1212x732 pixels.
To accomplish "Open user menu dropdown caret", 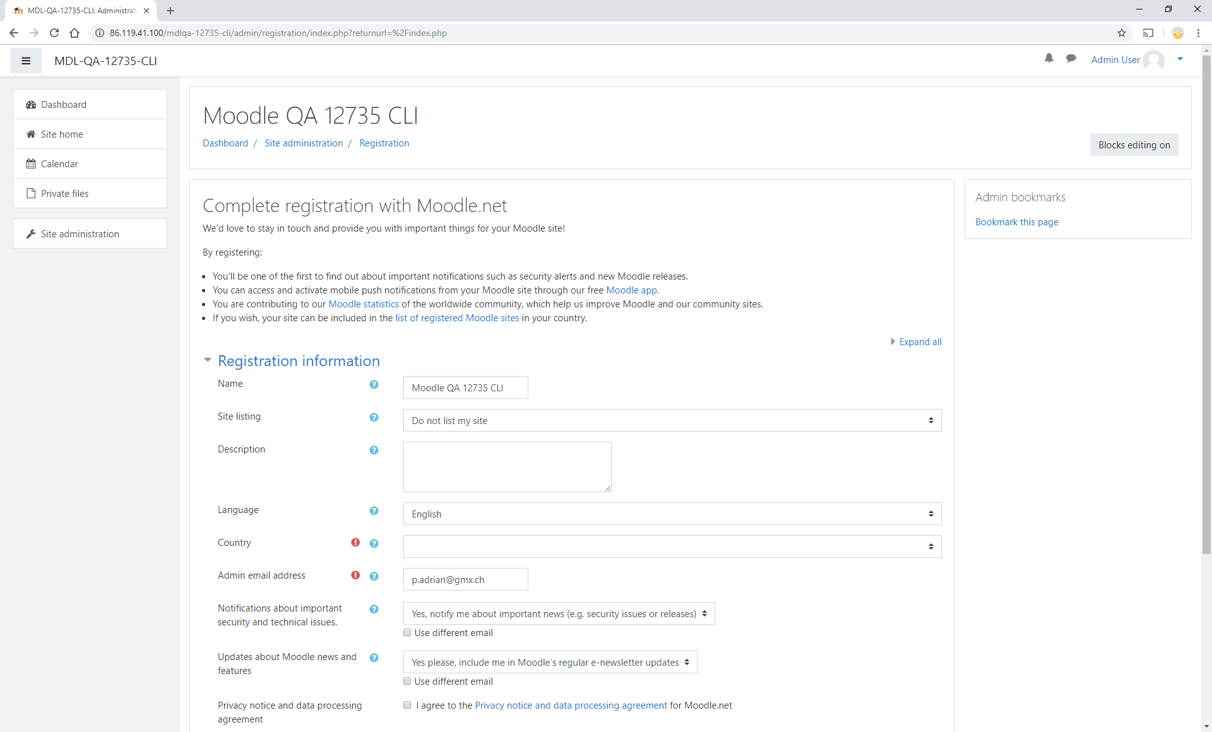I will [x=1180, y=59].
